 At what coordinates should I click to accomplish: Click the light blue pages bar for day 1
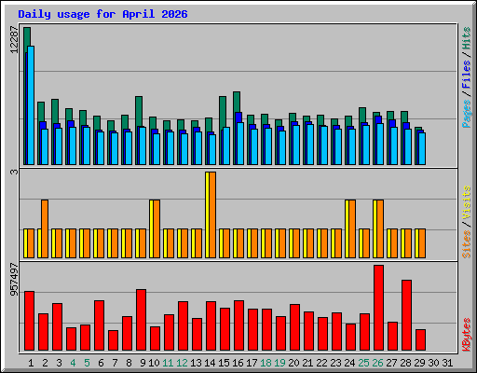tap(31, 105)
